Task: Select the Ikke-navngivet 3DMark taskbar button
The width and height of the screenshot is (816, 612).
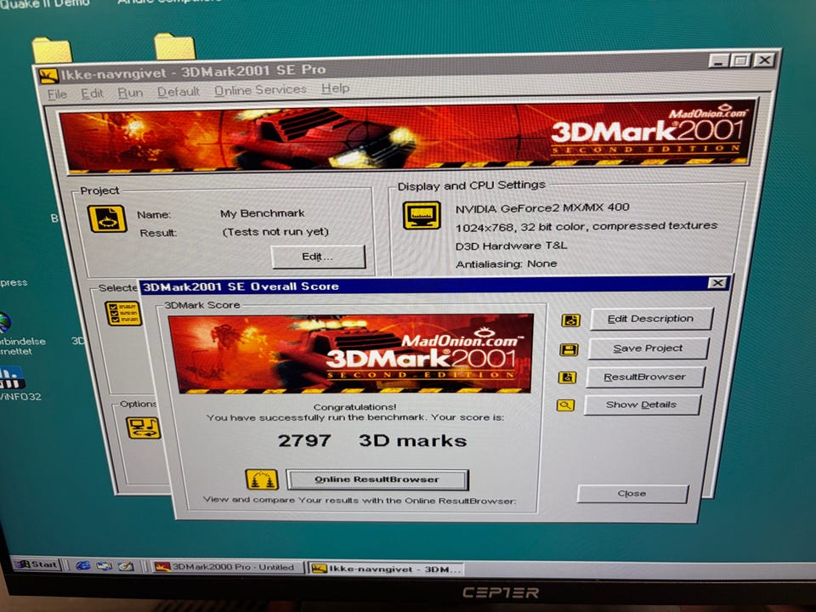Action: (x=386, y=569)
